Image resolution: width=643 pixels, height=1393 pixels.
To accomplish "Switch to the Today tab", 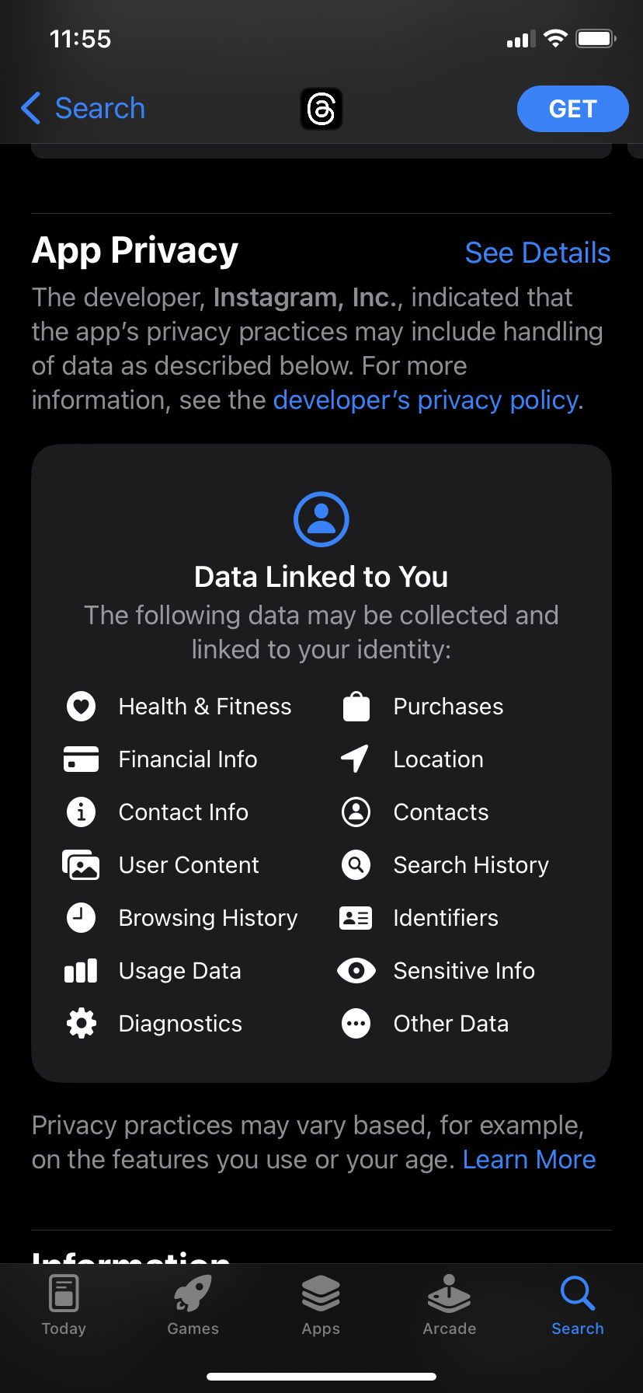I will coord(64,1304).
